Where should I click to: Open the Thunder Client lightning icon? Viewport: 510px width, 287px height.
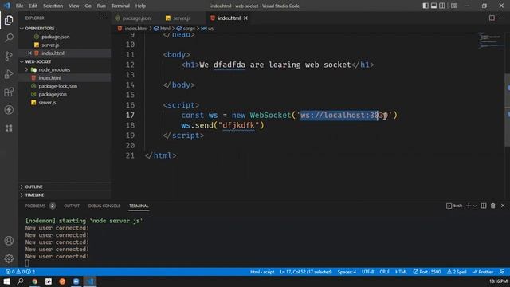pyautogui.click(x=9, y=110)
